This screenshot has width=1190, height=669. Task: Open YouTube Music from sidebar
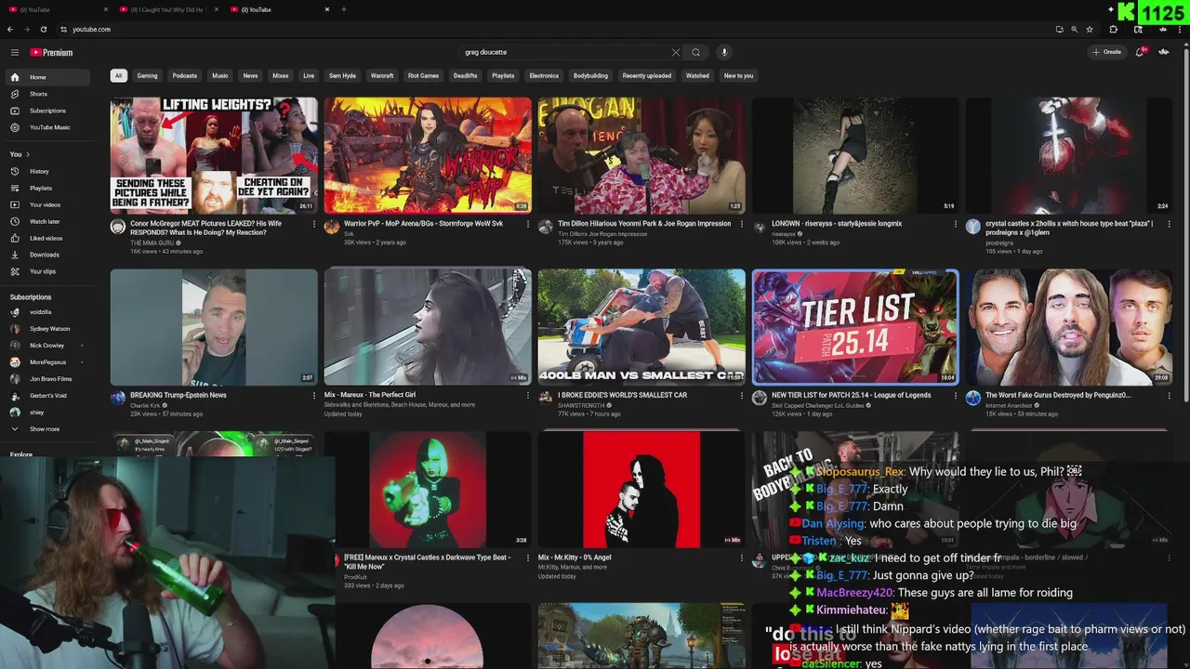tap(49, 127)
